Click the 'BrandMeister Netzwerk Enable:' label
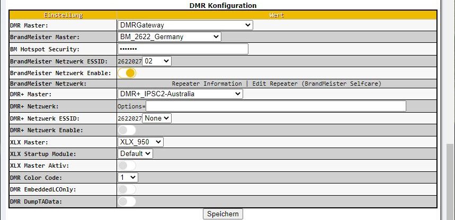Screen dimensions: 455x220 coord(60,74)
